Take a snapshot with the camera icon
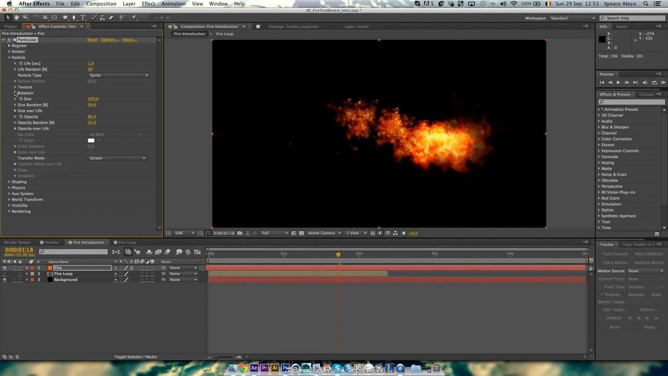 click(x=240, y=233)
